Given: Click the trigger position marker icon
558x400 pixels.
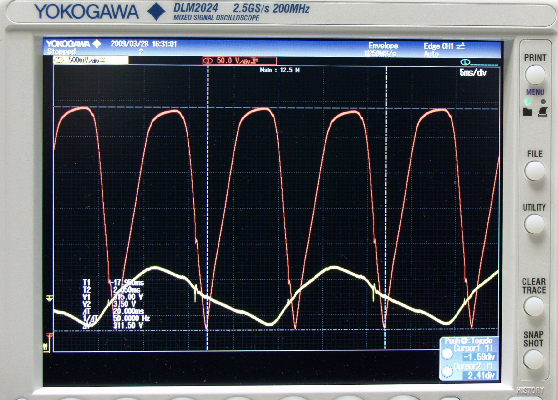Looking at the screenshot, I should tap(466, 62).
